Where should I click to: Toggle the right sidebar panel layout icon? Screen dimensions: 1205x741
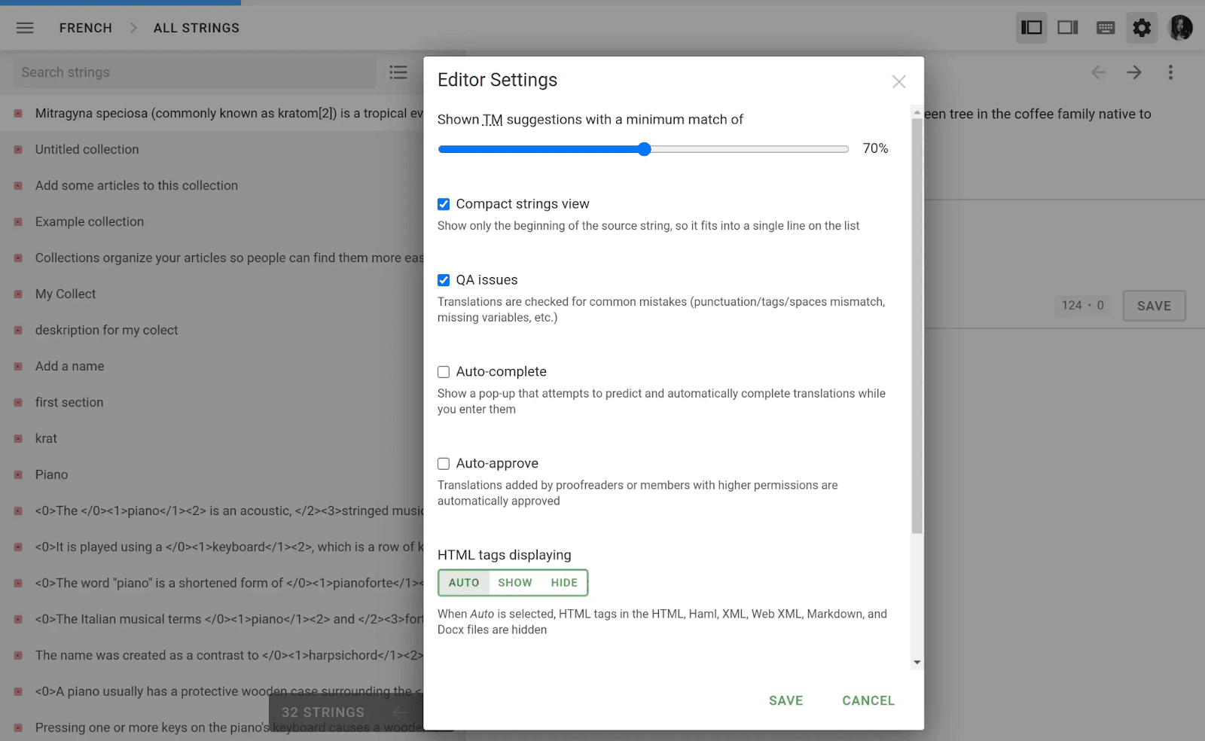click(1067, 28)
